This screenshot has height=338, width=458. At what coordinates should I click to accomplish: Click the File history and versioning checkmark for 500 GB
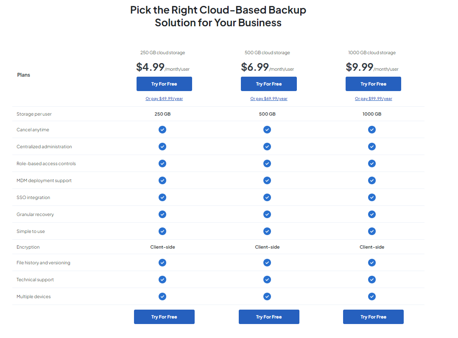(x=267, y=263)
